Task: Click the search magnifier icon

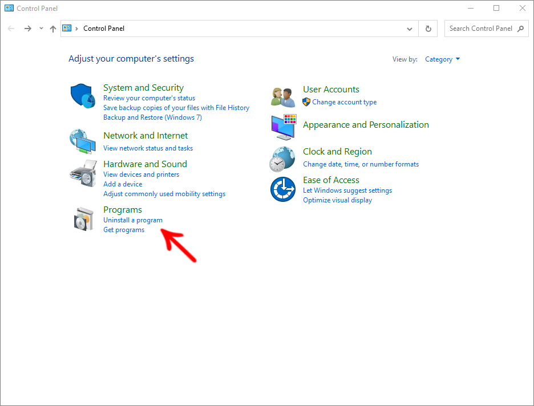Action: coord(520,29)
